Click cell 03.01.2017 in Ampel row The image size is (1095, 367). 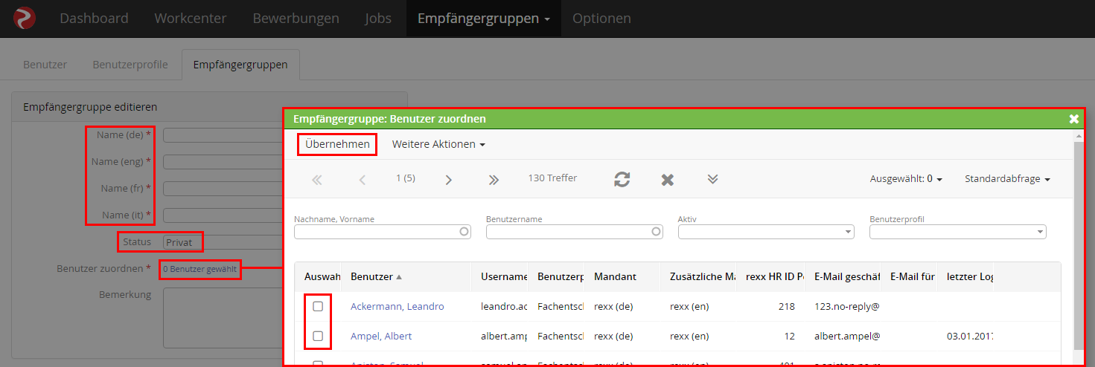point(968,336)
